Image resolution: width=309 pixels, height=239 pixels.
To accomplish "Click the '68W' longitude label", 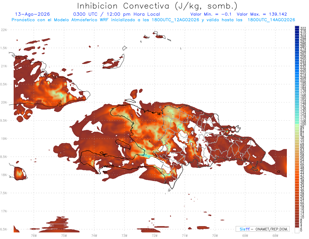I will click(x=275, y=235).
